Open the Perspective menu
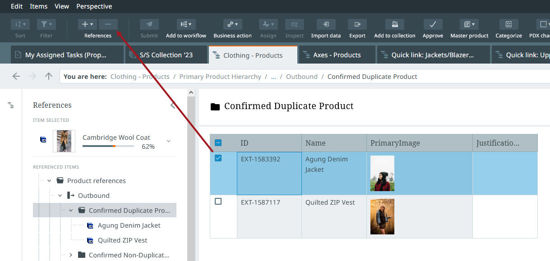The width and height of the screenshot is (550, 261). 94,6
